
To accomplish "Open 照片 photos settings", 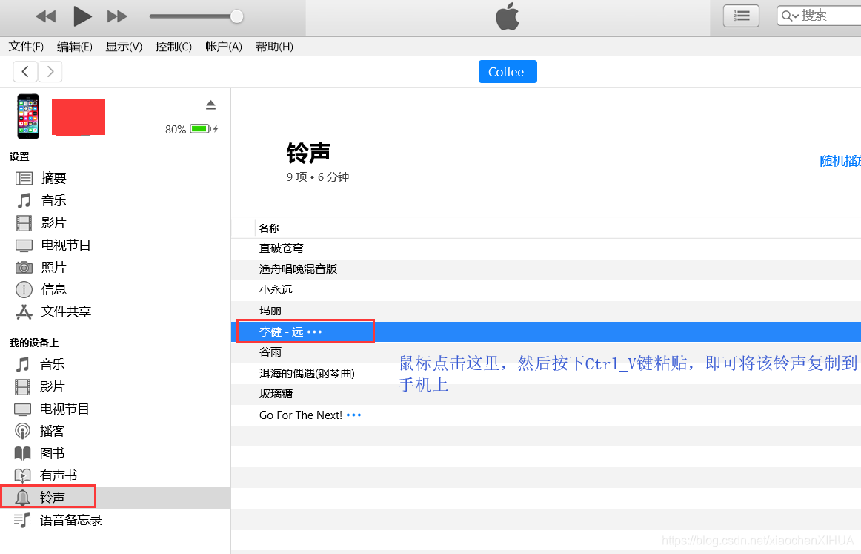I will pyautogui.click(x=54, y=267).
